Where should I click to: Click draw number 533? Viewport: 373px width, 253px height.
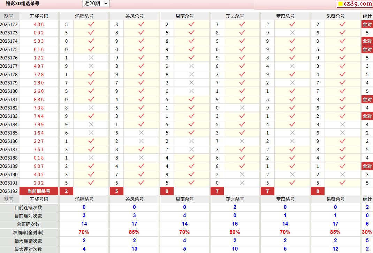coord(39,41)
